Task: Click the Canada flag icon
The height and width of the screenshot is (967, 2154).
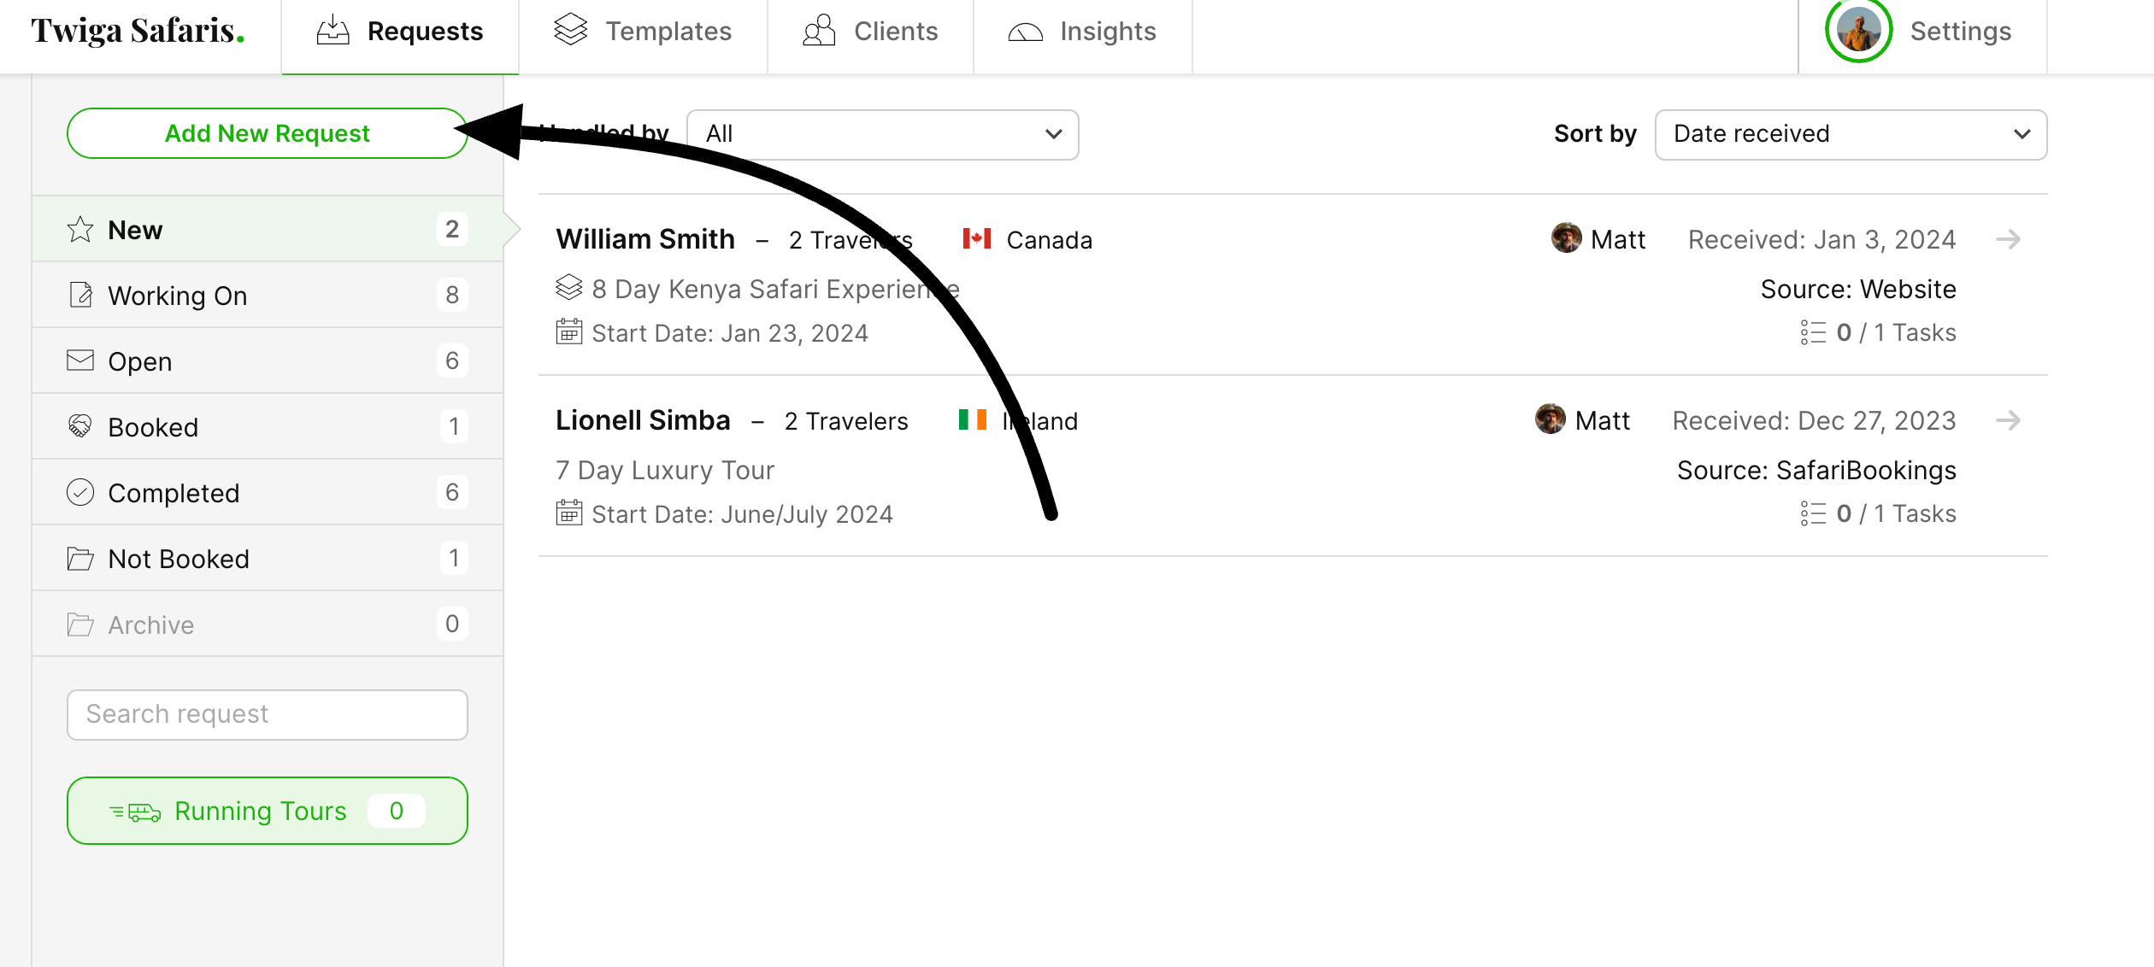Action: pyautogui.click(x=977, y=239)
